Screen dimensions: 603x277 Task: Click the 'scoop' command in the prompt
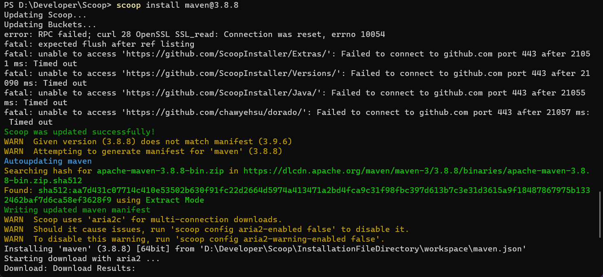129,5
